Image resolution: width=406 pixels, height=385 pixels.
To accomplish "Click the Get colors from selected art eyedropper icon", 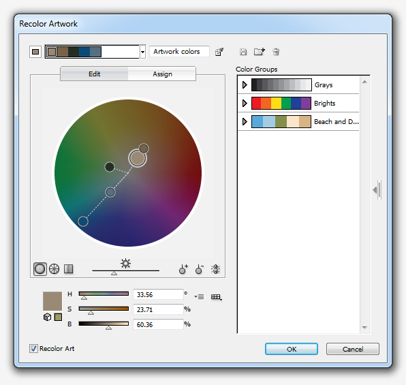I will (219, 52).
